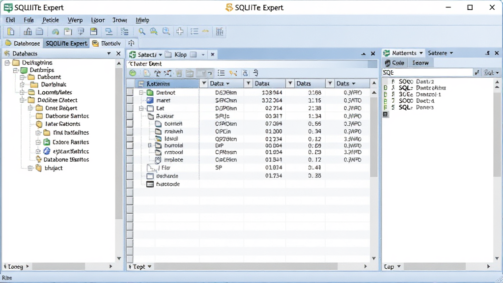Open the Satects dropdown arrow
503x283 pixels.
(161, 55)
